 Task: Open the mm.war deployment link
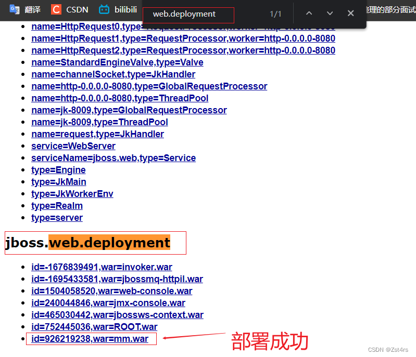click(90, 339)
